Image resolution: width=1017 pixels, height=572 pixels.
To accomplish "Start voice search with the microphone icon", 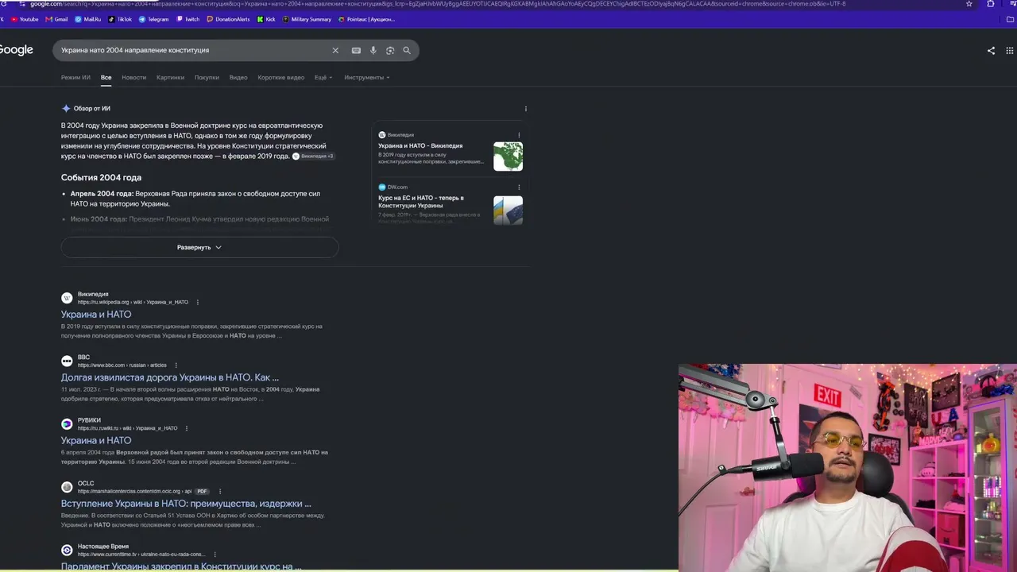I will click(373, 50).
